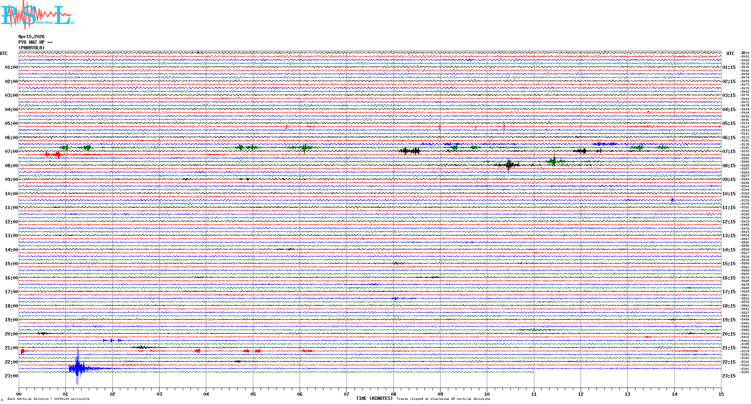Click the UTC label at top right
The width and height of the screenshot is (751, 404).
click(730, 53)
